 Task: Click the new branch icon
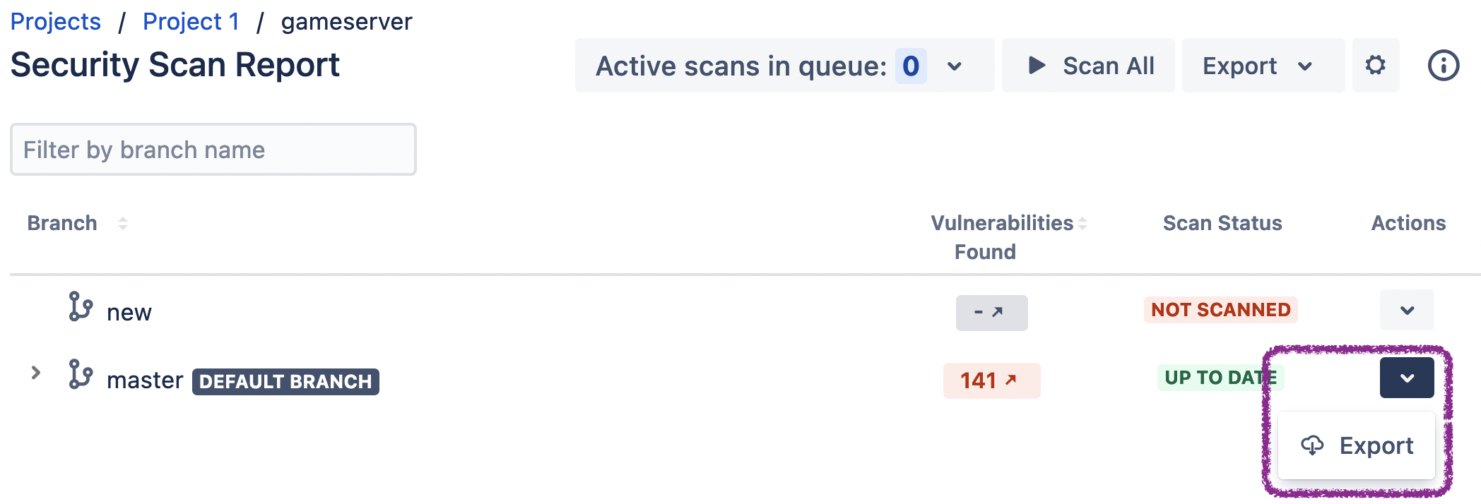pos(81,307)
